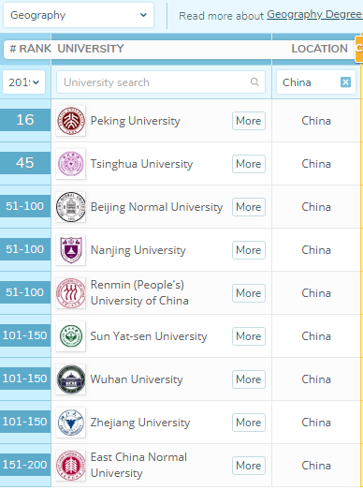The height and width of the screenshot is (490, 363).
Task: Open More for Sun Yat-sen University
Action: tap(249, 336)
